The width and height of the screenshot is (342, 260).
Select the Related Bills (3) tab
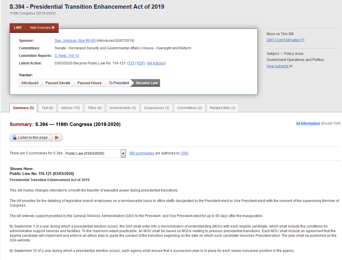coord(223,108)
